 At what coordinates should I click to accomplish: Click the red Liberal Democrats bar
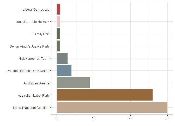coord(58,9)
